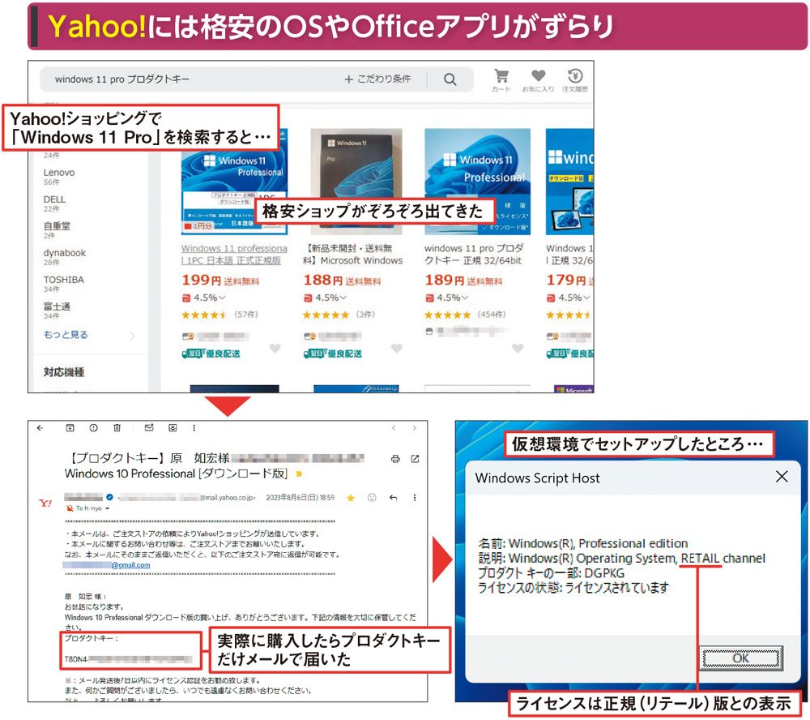The width and height of the screenshot is (810, 720).
Task: Select the 自重堂 brand filter
Action: 57,226
